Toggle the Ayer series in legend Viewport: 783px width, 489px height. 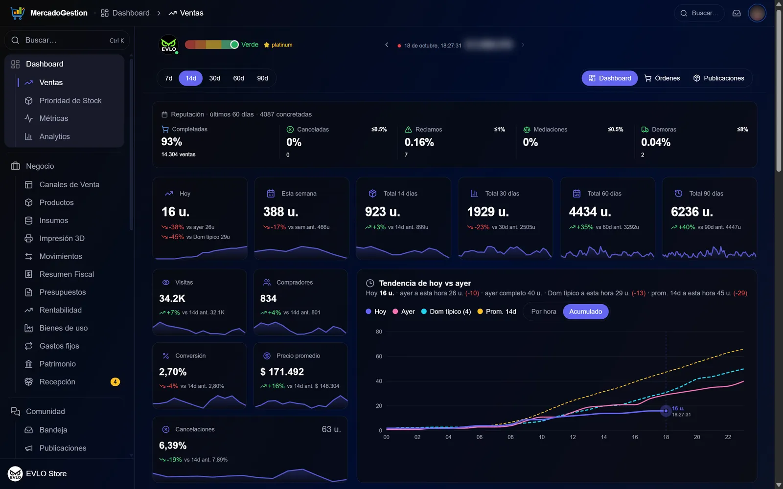(x=404, y=311)
